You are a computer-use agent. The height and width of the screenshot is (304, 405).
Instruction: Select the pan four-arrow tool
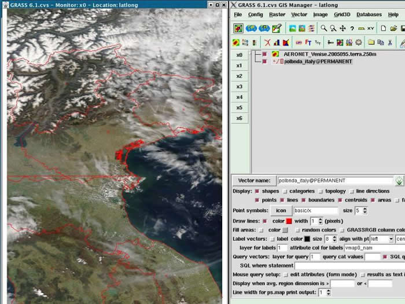(x=343, y=28)
